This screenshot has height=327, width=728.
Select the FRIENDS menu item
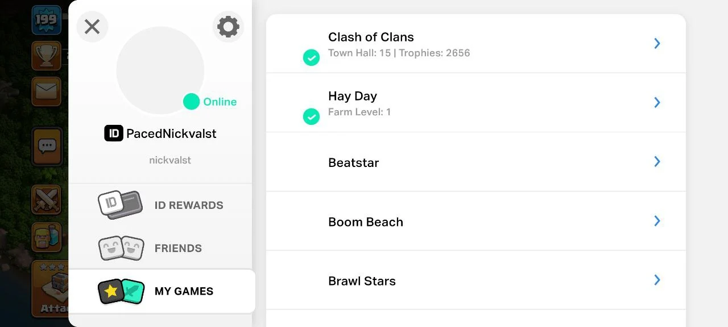[x=178, y=248]
